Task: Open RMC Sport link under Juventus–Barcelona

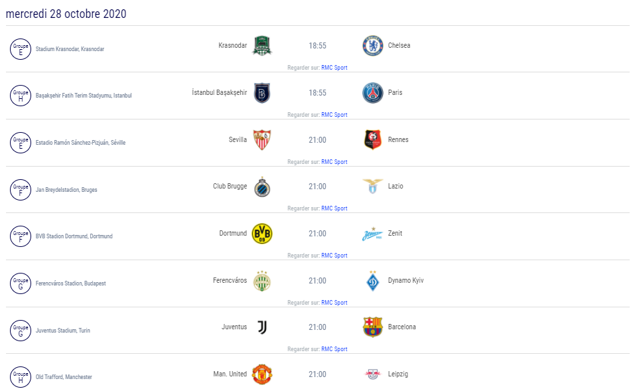Action: tap(334, 349)
